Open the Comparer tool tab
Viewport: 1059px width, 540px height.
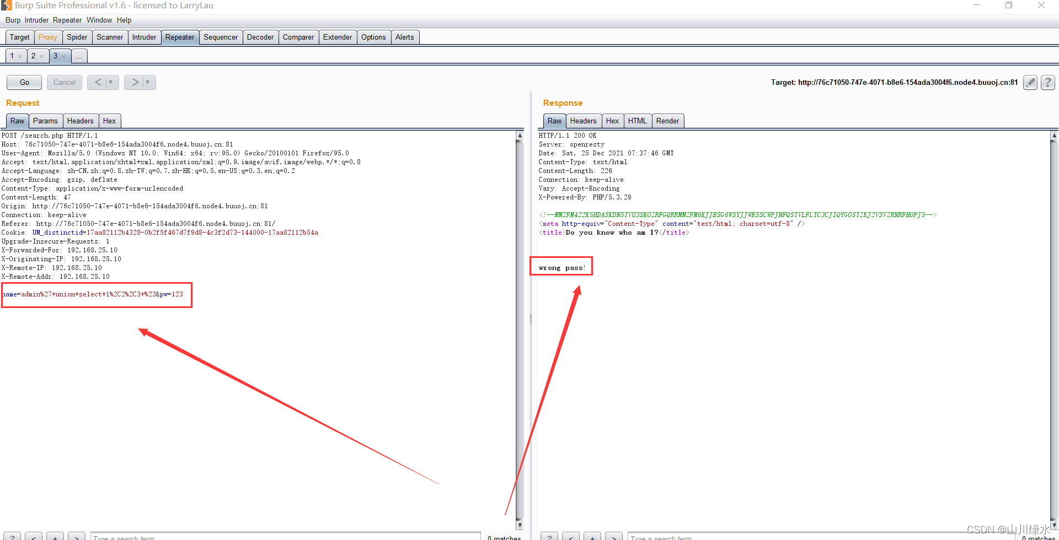point(298,37)
